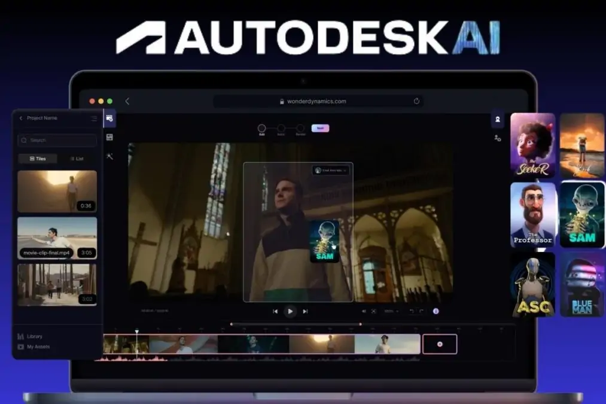Open the character settings icon below the characters icon
The width and height of the screenshot is (606, 404).
497,138
